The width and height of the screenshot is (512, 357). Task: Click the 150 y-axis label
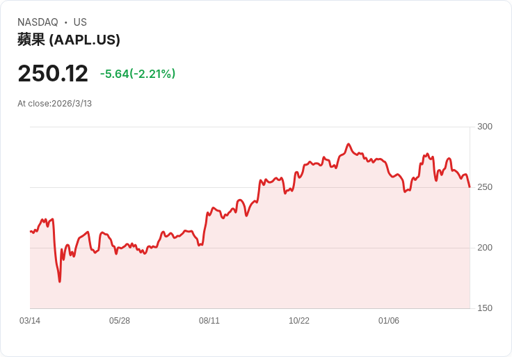(484, 308)
